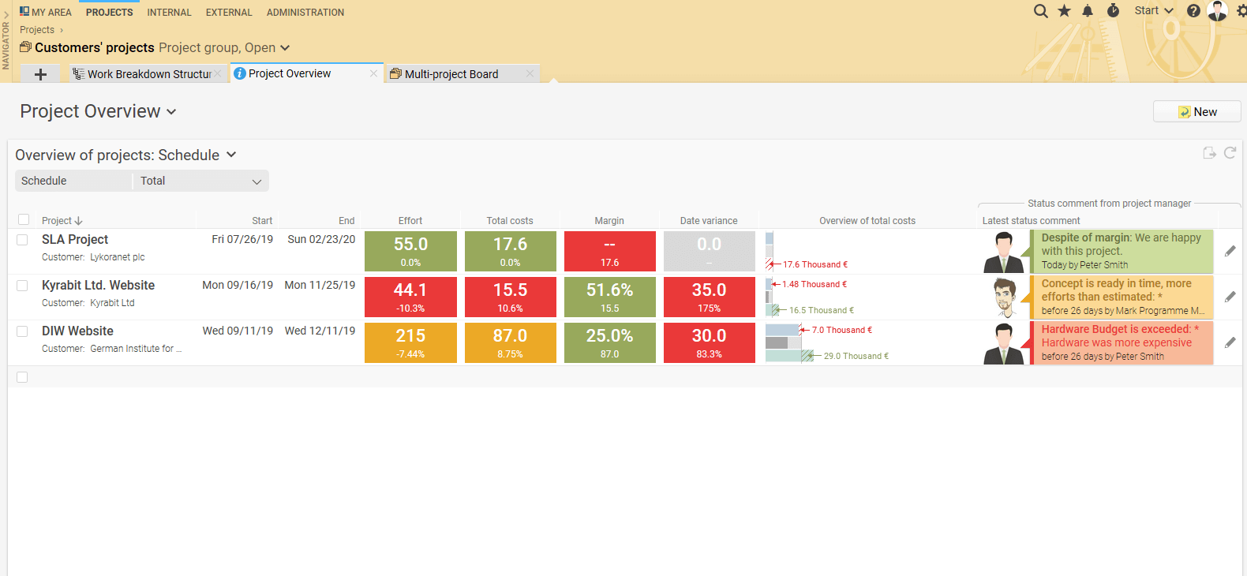Open the stopwatch time tracking icon
The width and height of the screenshot is (1247, 576).
point(1114,11)
